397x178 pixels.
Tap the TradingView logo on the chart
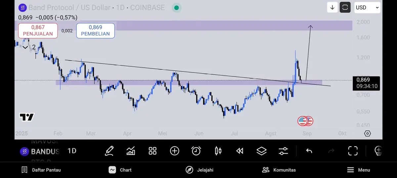27,117
